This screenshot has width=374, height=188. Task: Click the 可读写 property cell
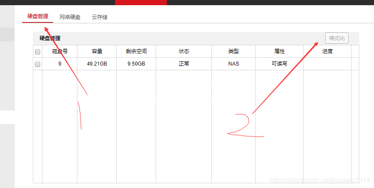point(279,64)
